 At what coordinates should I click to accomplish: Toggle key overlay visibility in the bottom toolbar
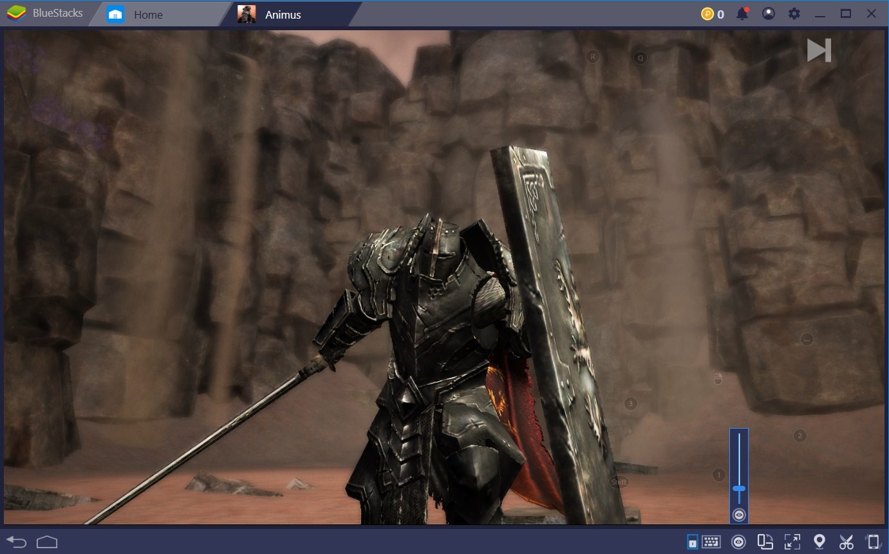click(x=739, y=542)
